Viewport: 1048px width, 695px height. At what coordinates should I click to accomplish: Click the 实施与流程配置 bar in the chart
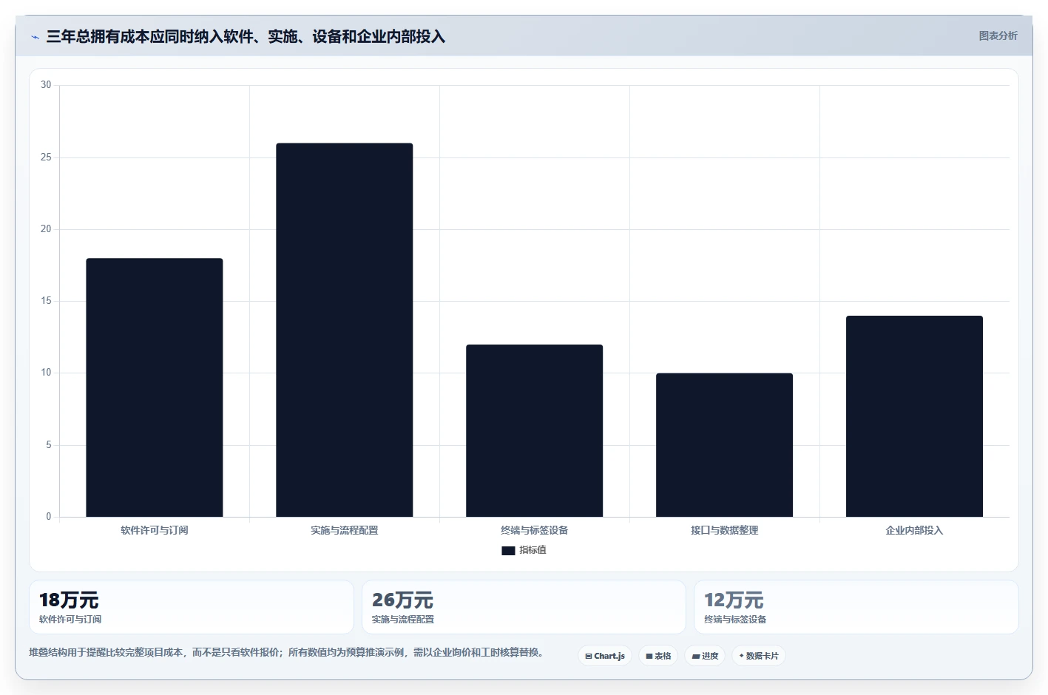(x=345, y=330)
